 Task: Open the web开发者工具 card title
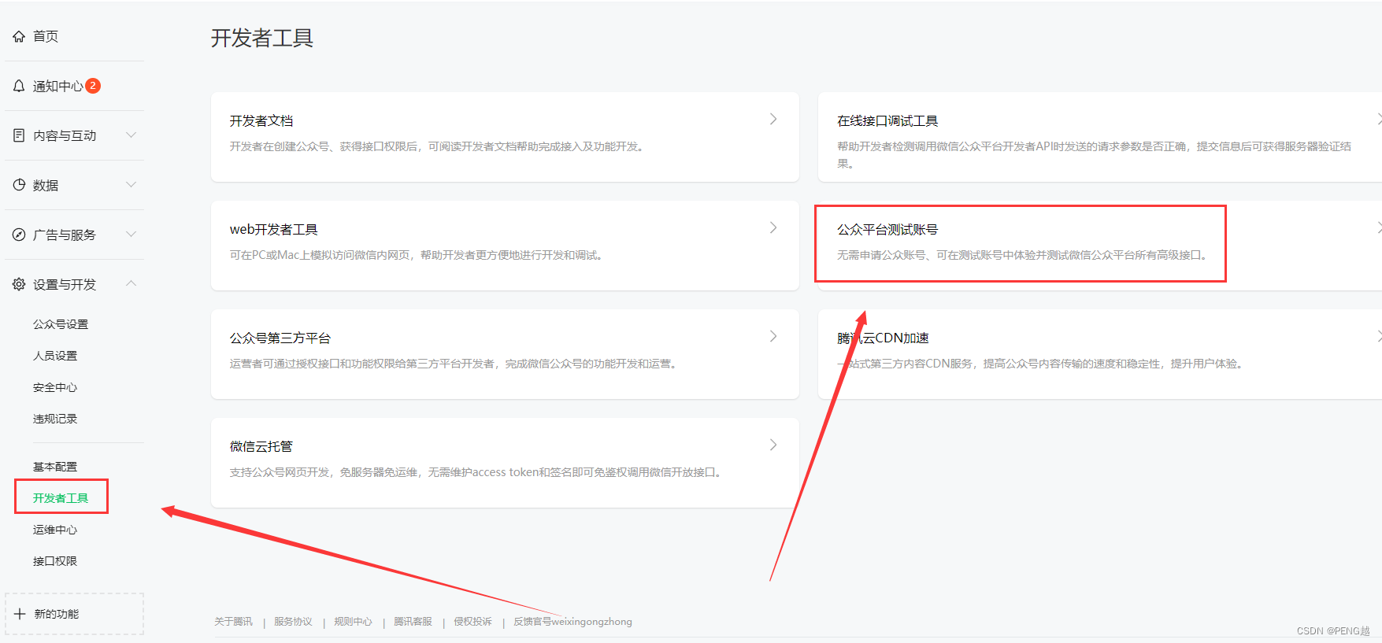click(x=273, y=229)
